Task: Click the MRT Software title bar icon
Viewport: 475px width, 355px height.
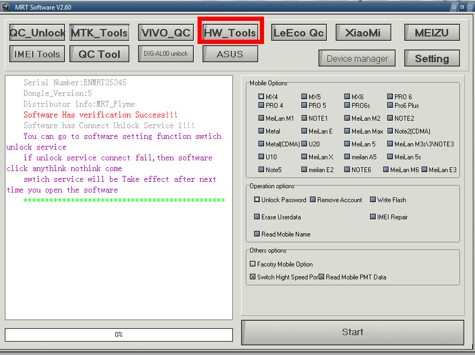Action: click(x=5, y=6)
